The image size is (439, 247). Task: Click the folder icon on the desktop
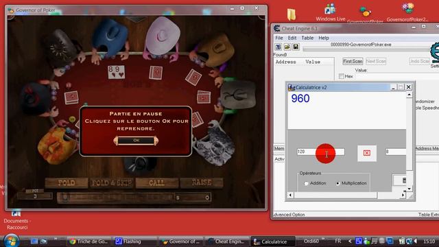point(292,14)
